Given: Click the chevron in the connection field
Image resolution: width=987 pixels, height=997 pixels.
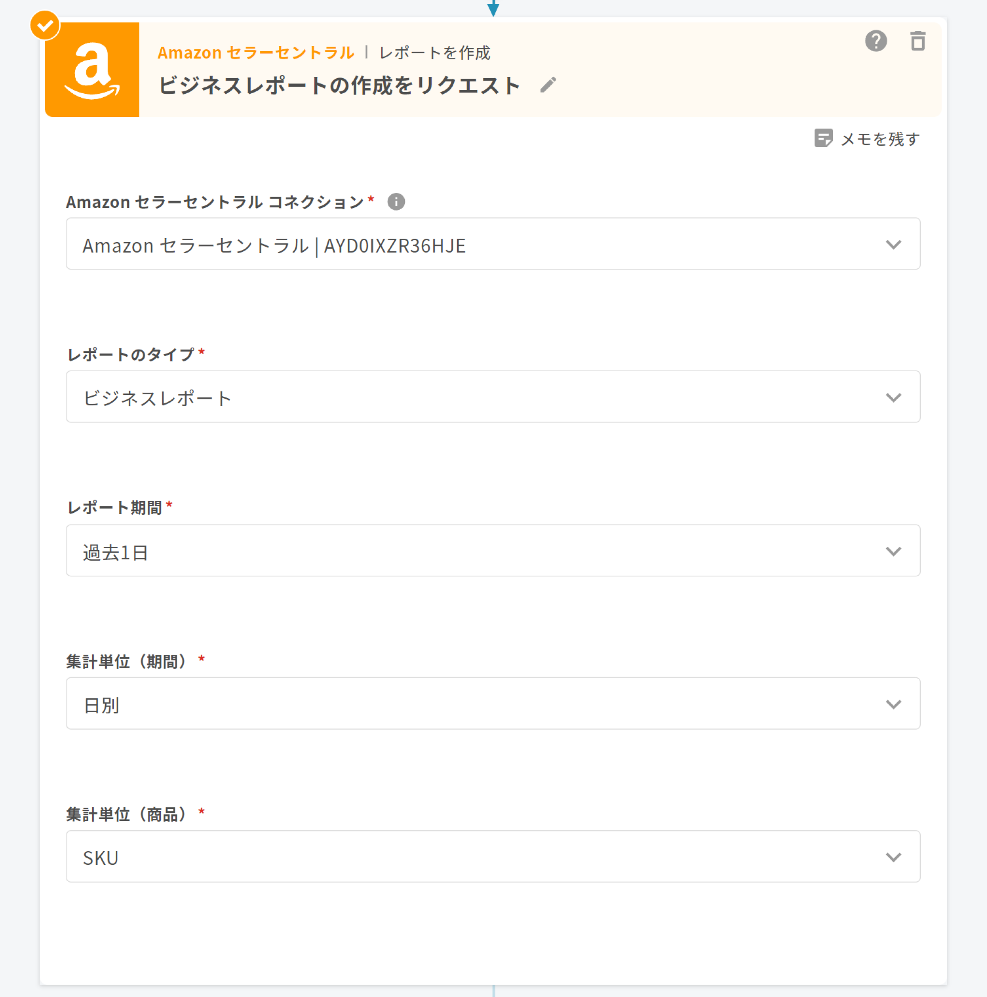Looking at the screenshot, I should [893, 244].
